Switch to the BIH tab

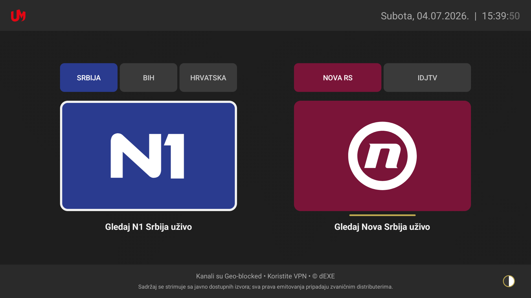(149, 78)
